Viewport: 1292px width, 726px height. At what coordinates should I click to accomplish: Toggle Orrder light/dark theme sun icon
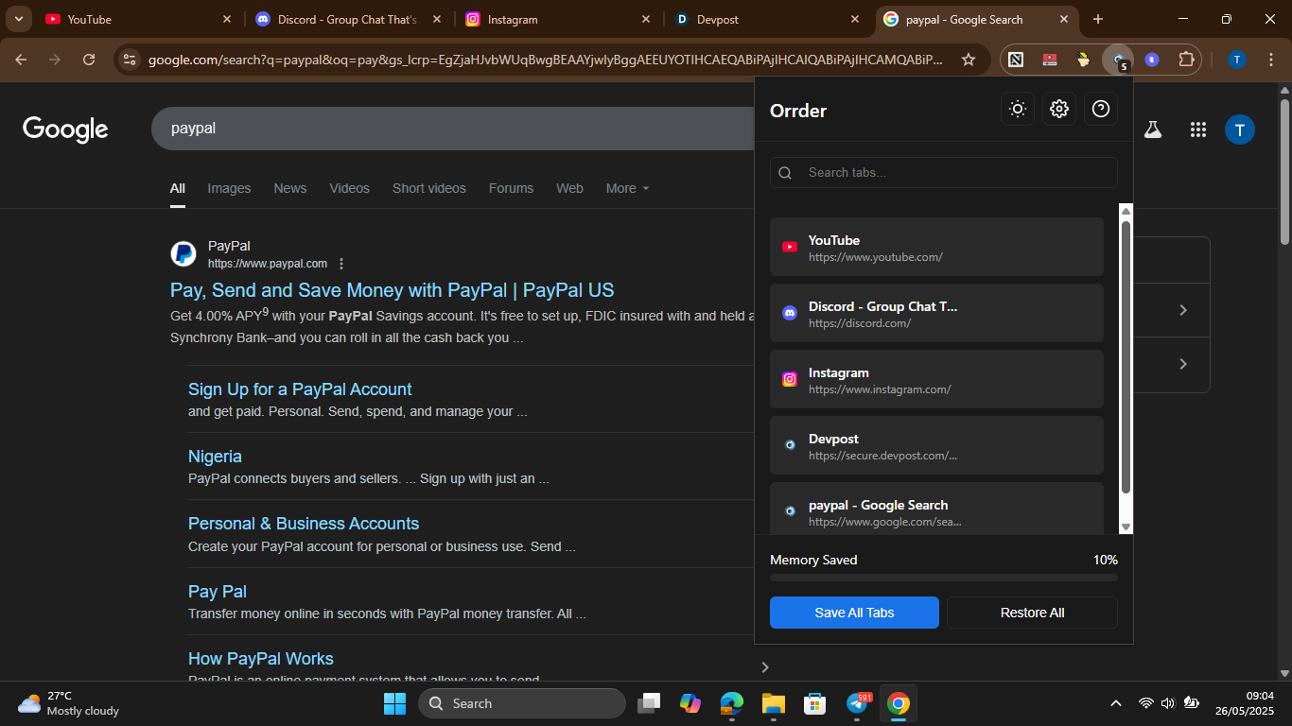coord(1018,109)
